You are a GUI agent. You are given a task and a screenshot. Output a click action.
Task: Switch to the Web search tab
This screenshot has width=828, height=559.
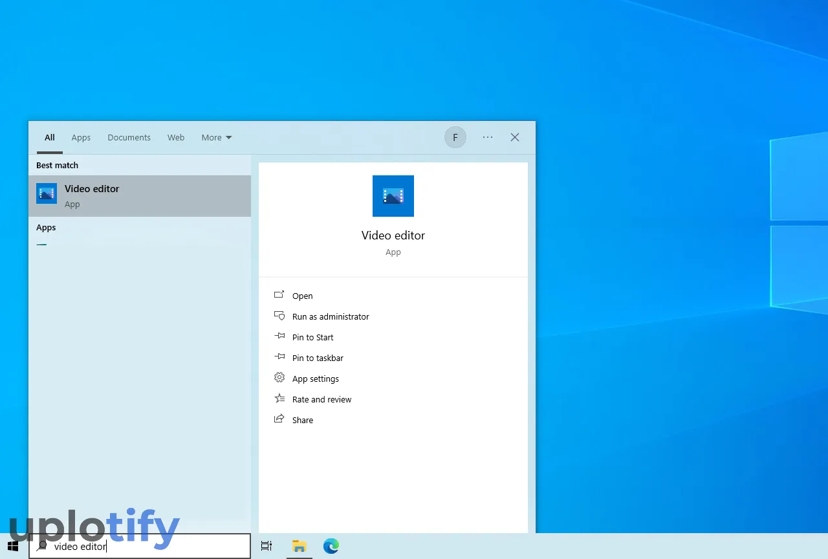[176, 137]
